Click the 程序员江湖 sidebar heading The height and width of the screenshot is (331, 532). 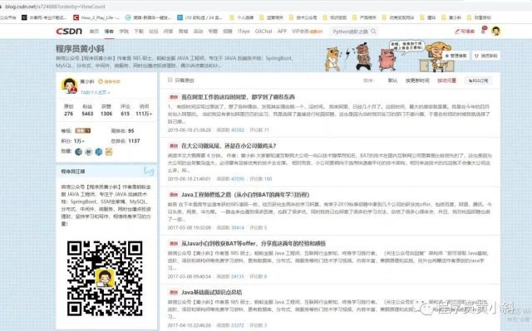(x=73, y=172)
